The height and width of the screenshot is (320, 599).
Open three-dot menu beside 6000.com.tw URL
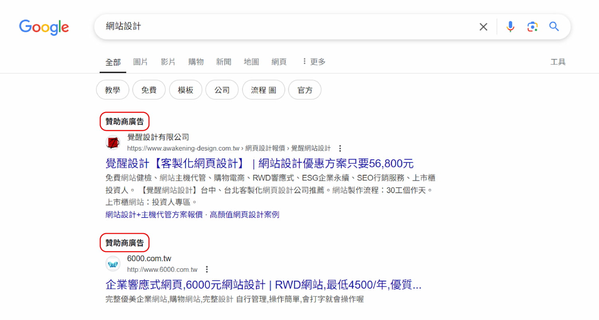pos(207,269)
